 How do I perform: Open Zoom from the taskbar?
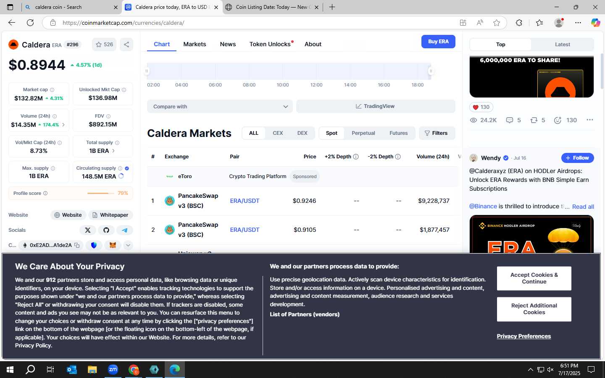click(113, 370)
